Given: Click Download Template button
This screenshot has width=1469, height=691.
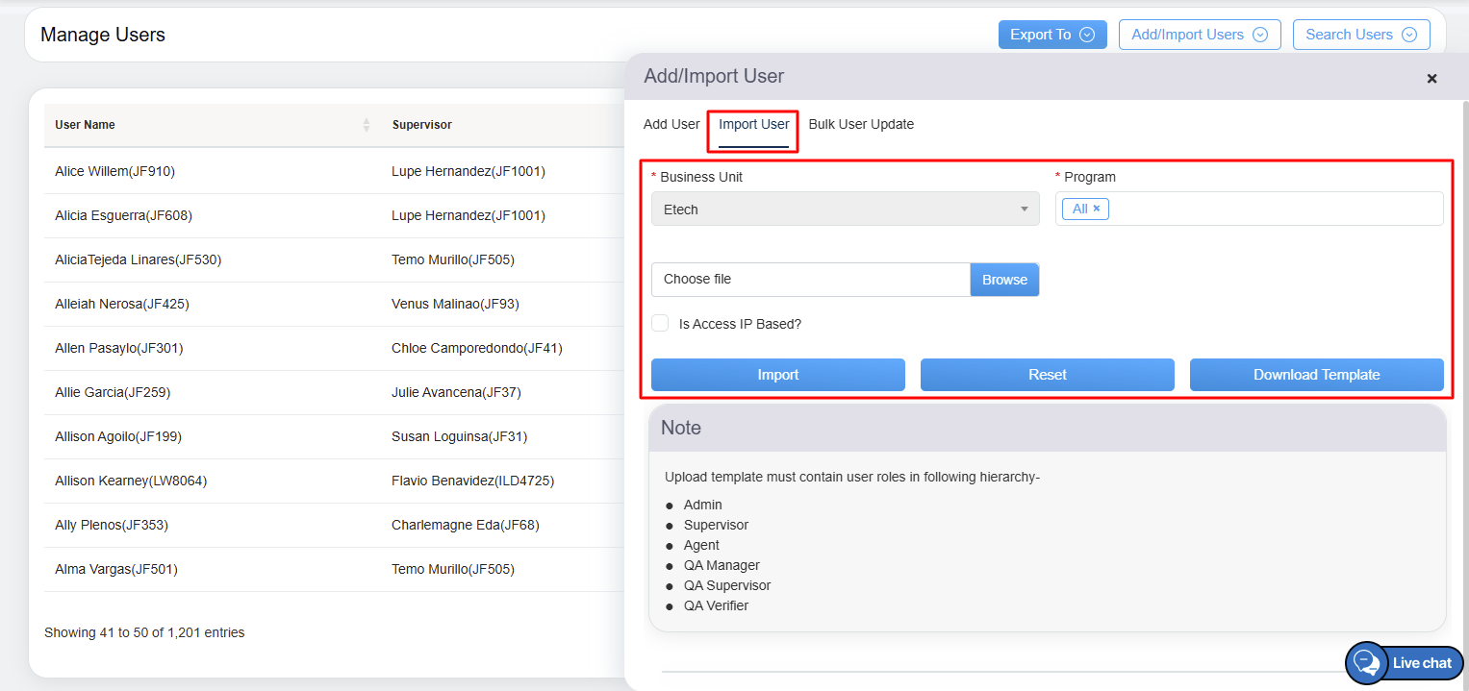Looking at the screenshot, I should tap(1316, 375).
